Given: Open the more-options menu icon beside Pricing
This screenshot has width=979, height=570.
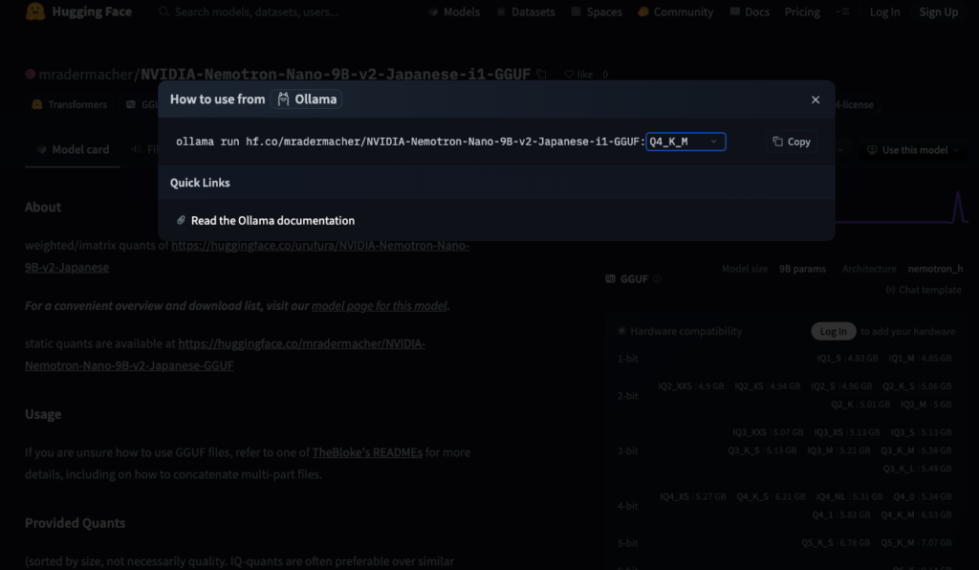Looking at the screenshot, I should 842,12.
